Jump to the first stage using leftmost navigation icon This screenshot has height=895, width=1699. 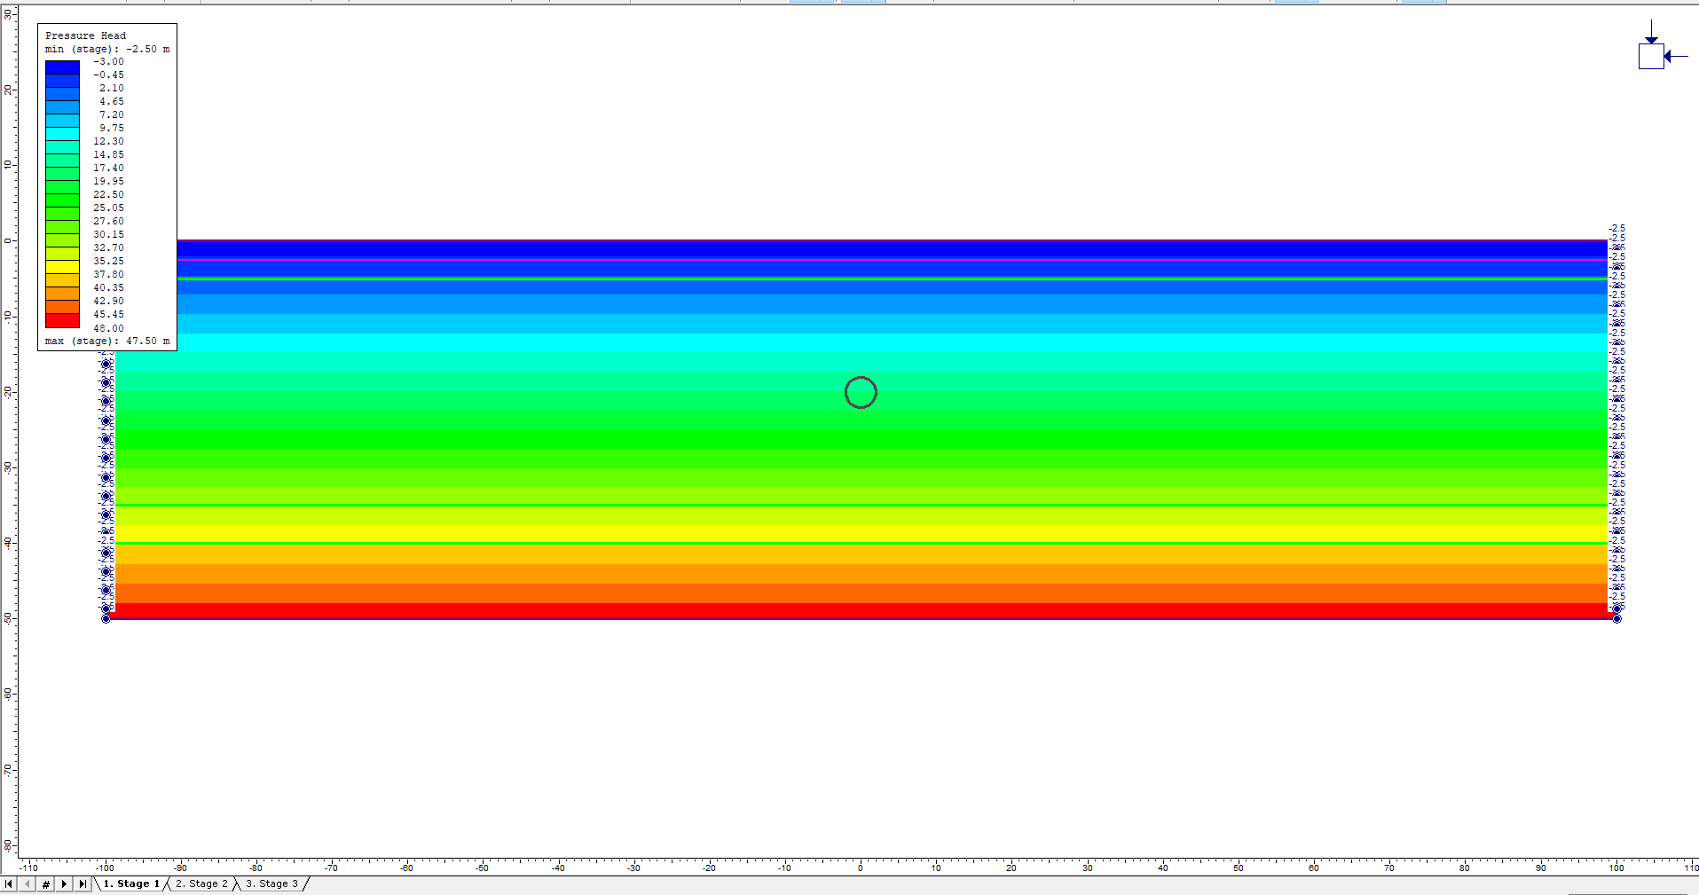coord(9,883)
